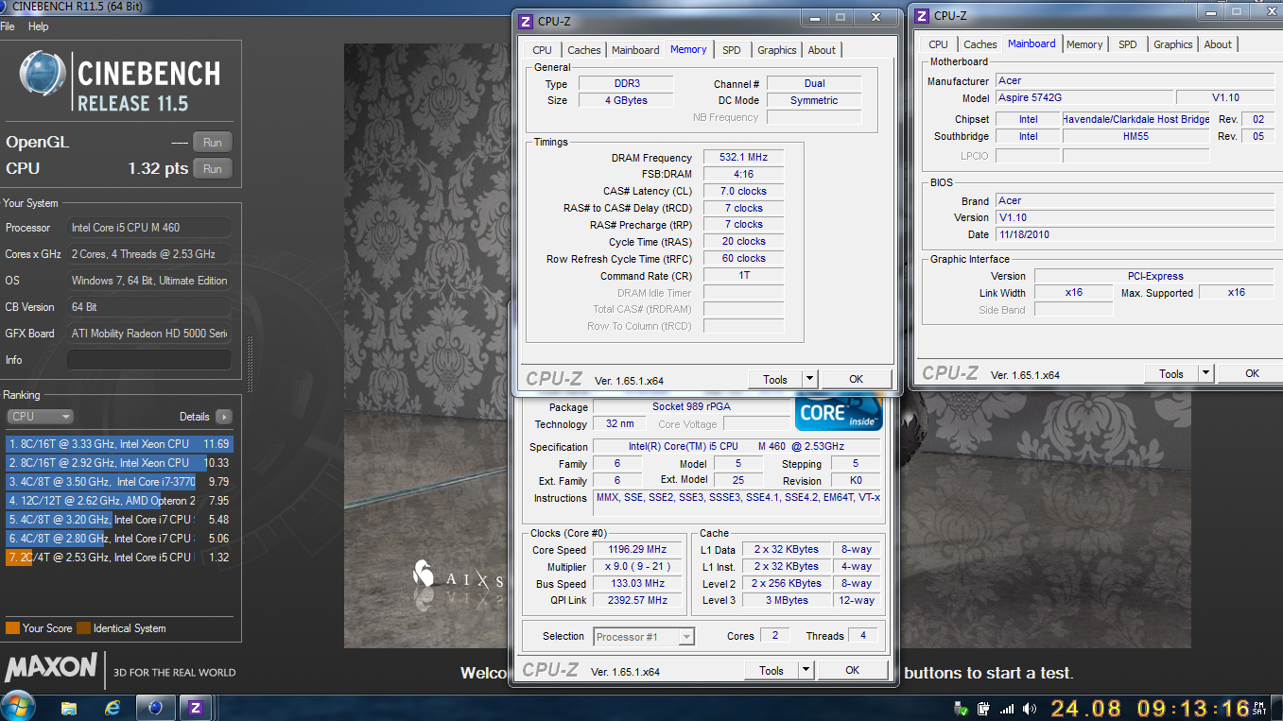Image resolution: width=1283 pixels, height=721 pixels.
Task: Select the 8C/16T 2.92 GHz Xeon ranking row
Action: point(118,463)
